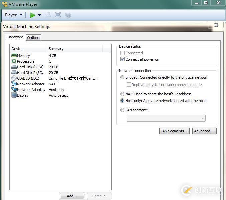Open the power options arrow beside Play
This screenshot has height=200, width=226.
pos(39,15)
